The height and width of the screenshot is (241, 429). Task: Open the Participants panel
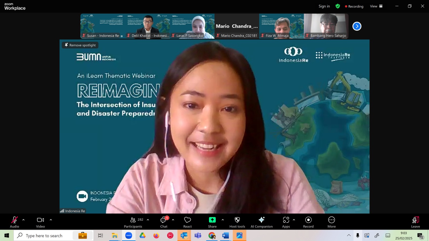[x=133, y=222]
